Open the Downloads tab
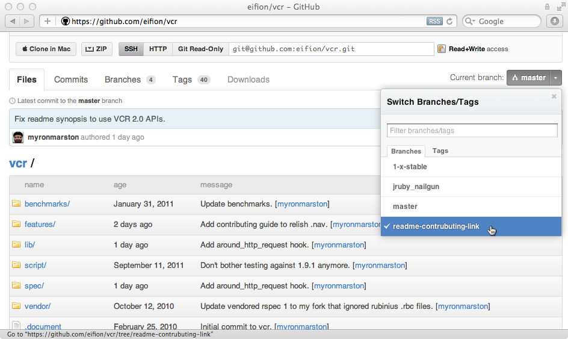568x339 pixels. 248,79
